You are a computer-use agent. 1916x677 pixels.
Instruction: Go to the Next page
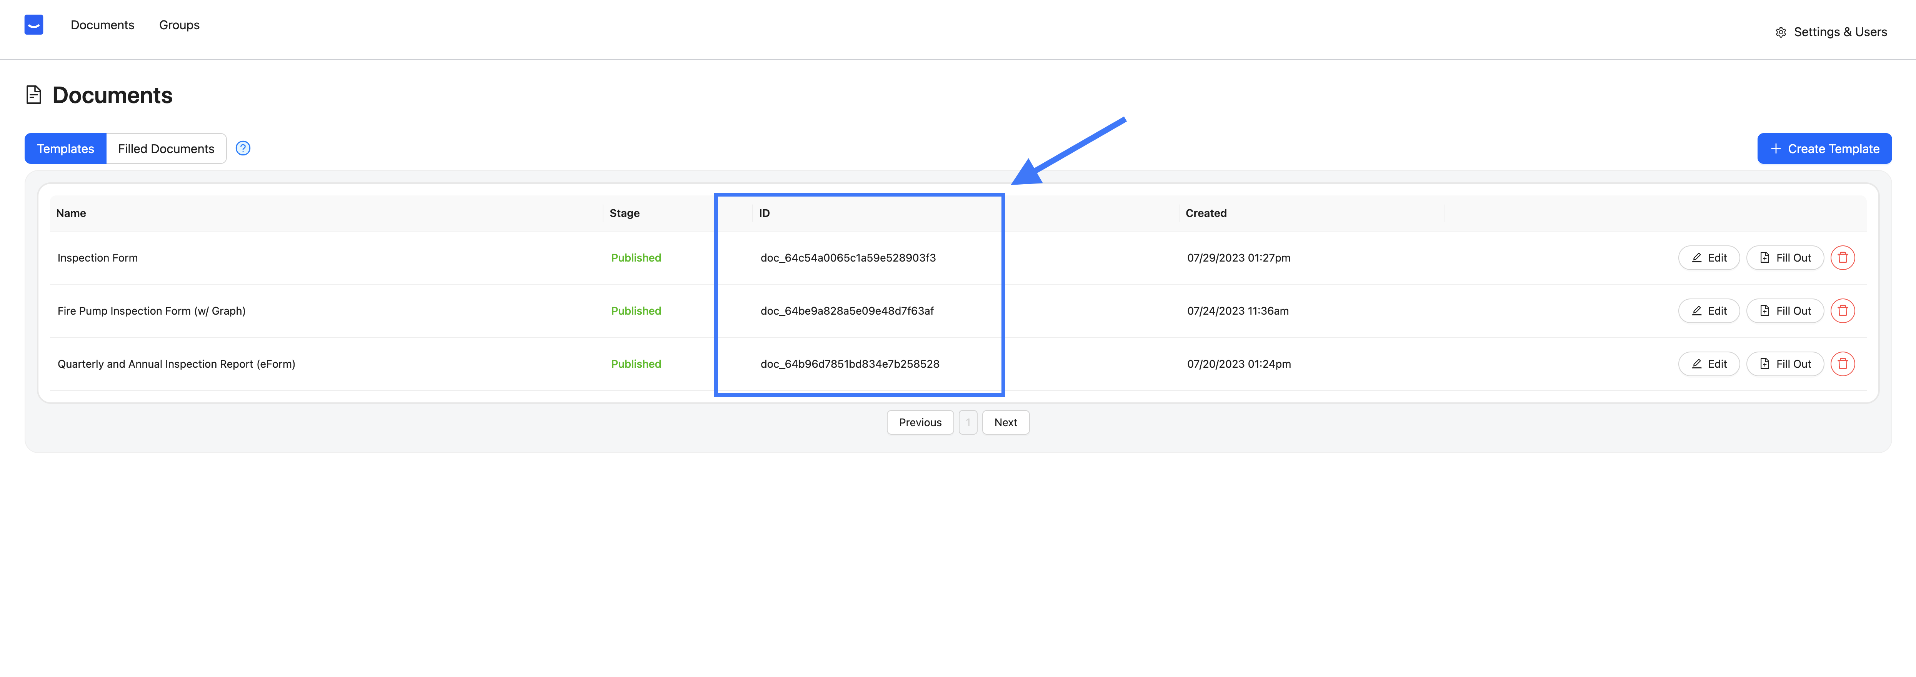tap(1005, 423)
